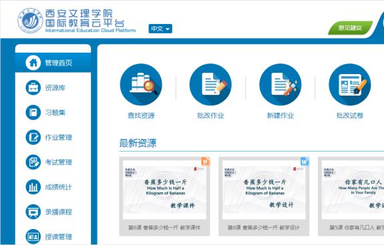Open the 作业管理 sidebar icon
Image resolution: width=384 pixels, height=245 pixels.
[33, 138]
